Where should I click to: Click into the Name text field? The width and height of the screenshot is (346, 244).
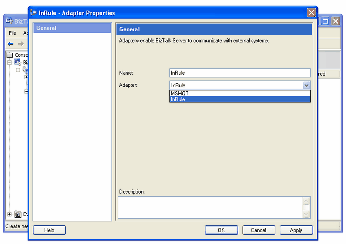240,73
